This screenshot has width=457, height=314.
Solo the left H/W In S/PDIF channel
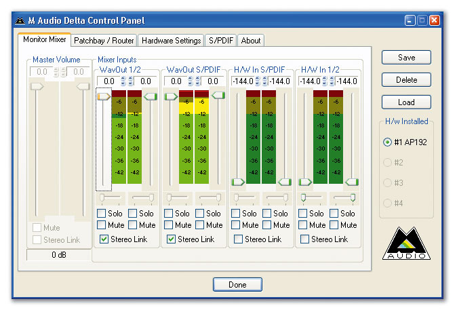coord(235,214)
